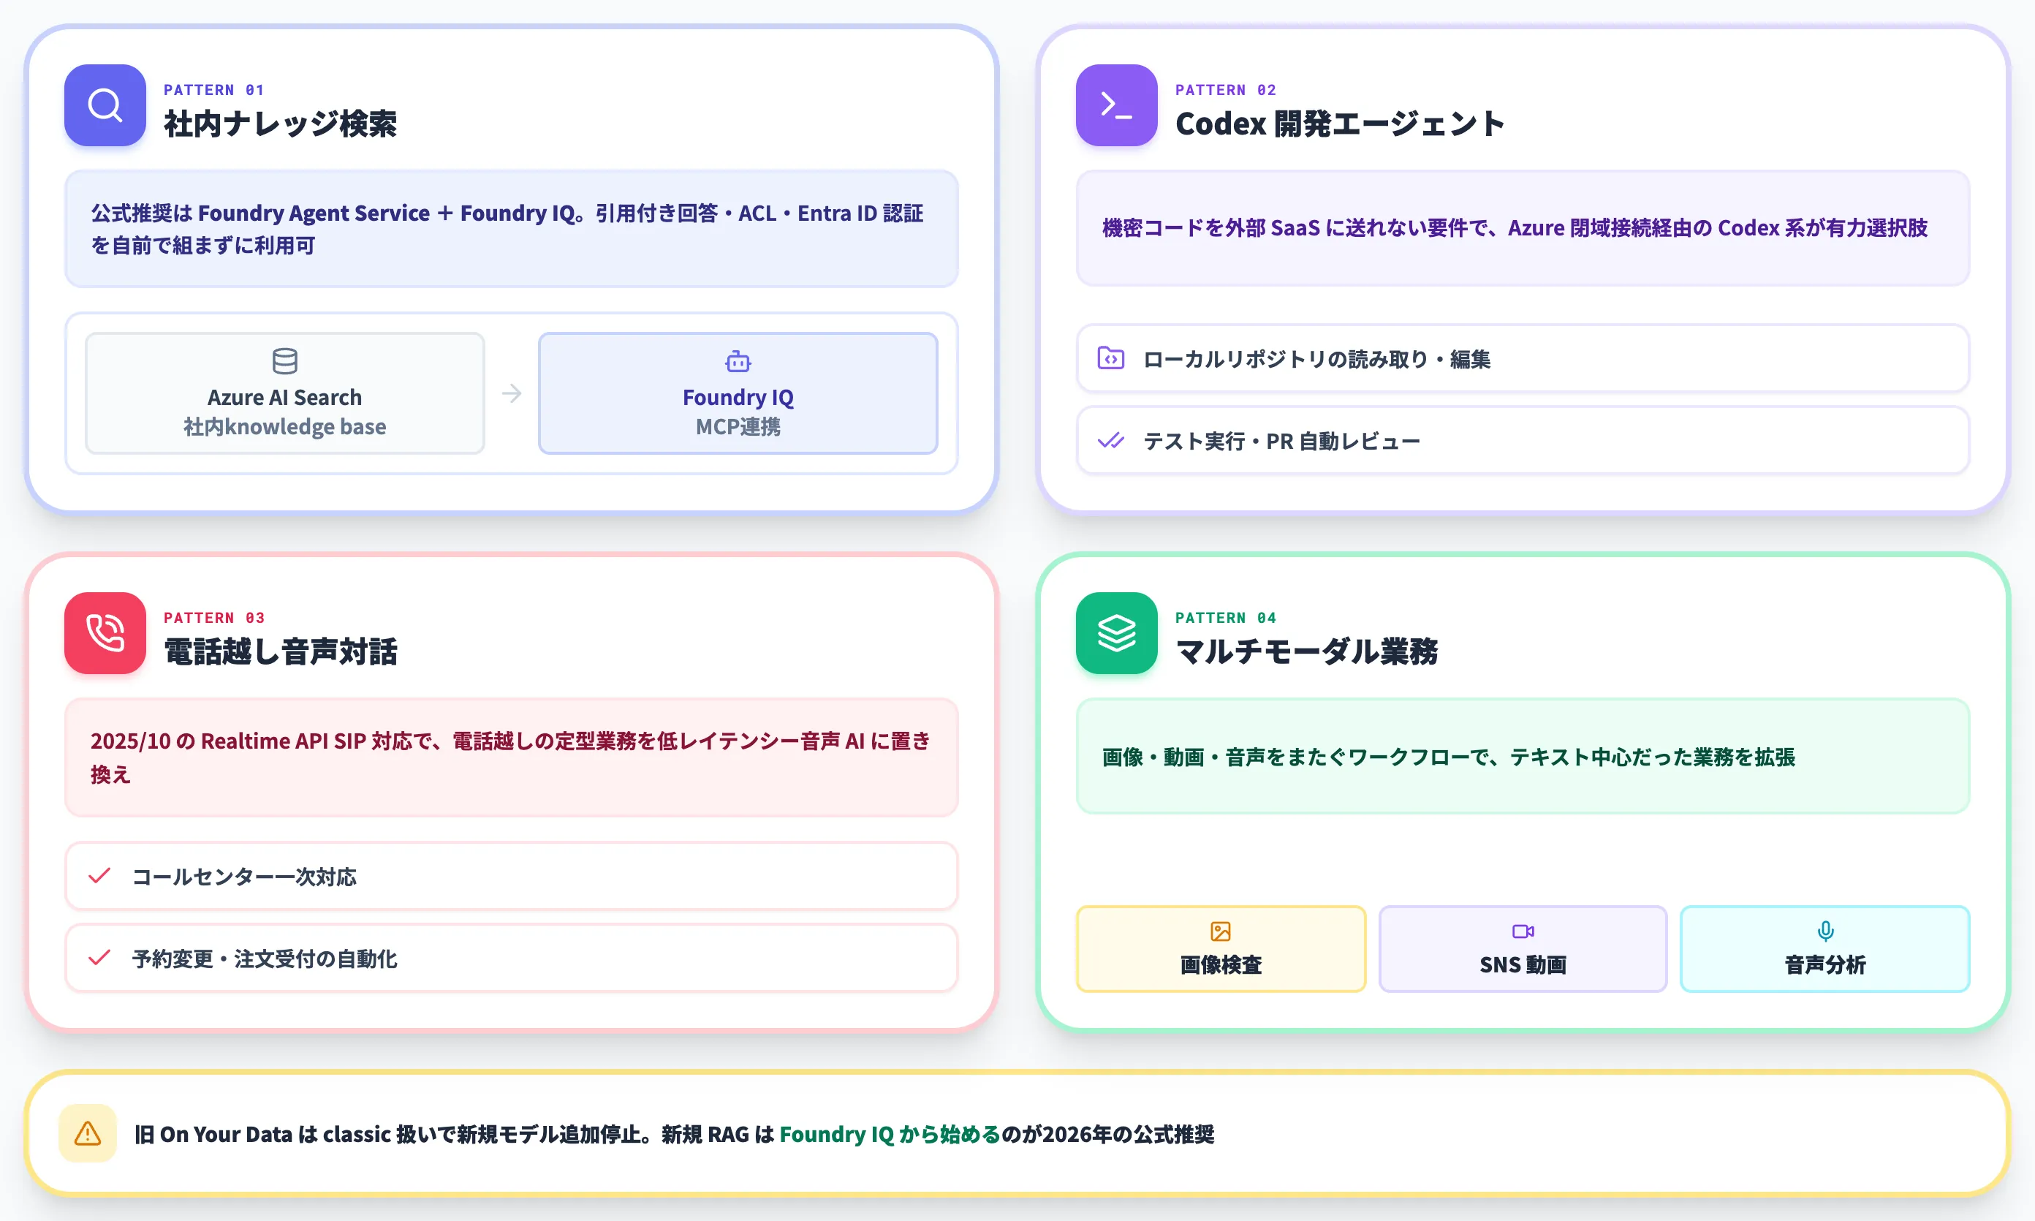Click the PATTERN 03 label
Screen dimensions: 2035x1221
pos(214,617)
